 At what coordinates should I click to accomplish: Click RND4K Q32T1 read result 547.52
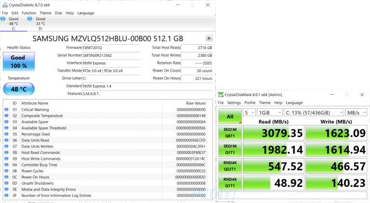tap(274, 166)
